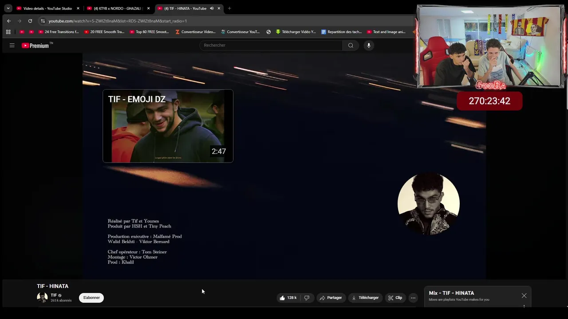Focus the Rechercher search field

[271, 45]
